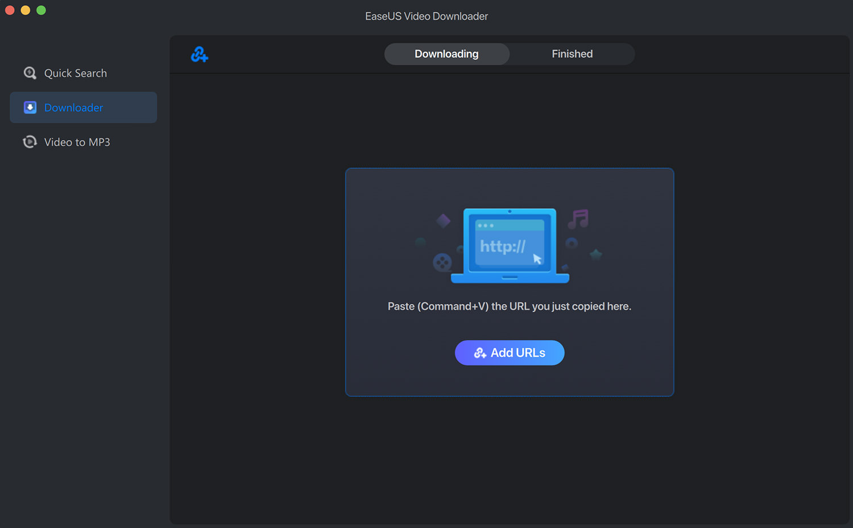
Task: Click the add link icon in the top toolbar
Action: pyautogui.click(x=200, y=55)
